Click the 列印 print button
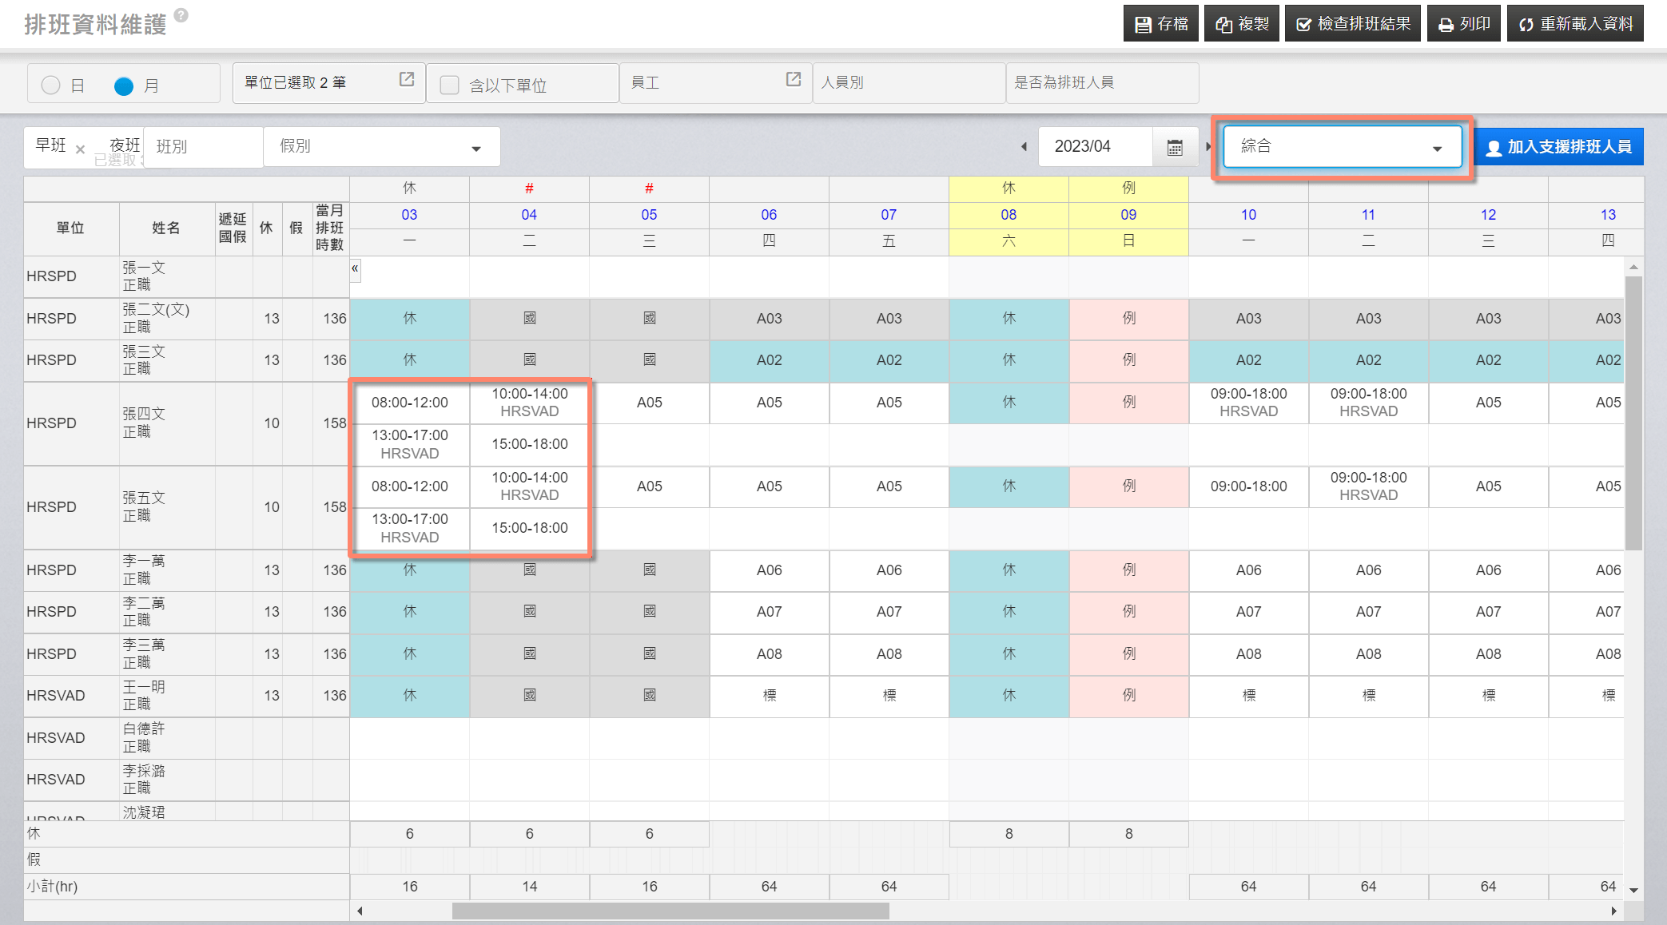The height and width of the screenshot is (925, 1667). (x=1464, y=24)
